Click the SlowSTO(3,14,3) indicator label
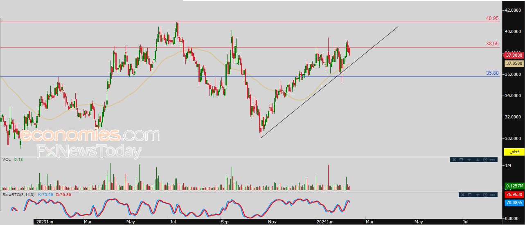The width and height of the screenshot is (525, 225). click(18, 195)
